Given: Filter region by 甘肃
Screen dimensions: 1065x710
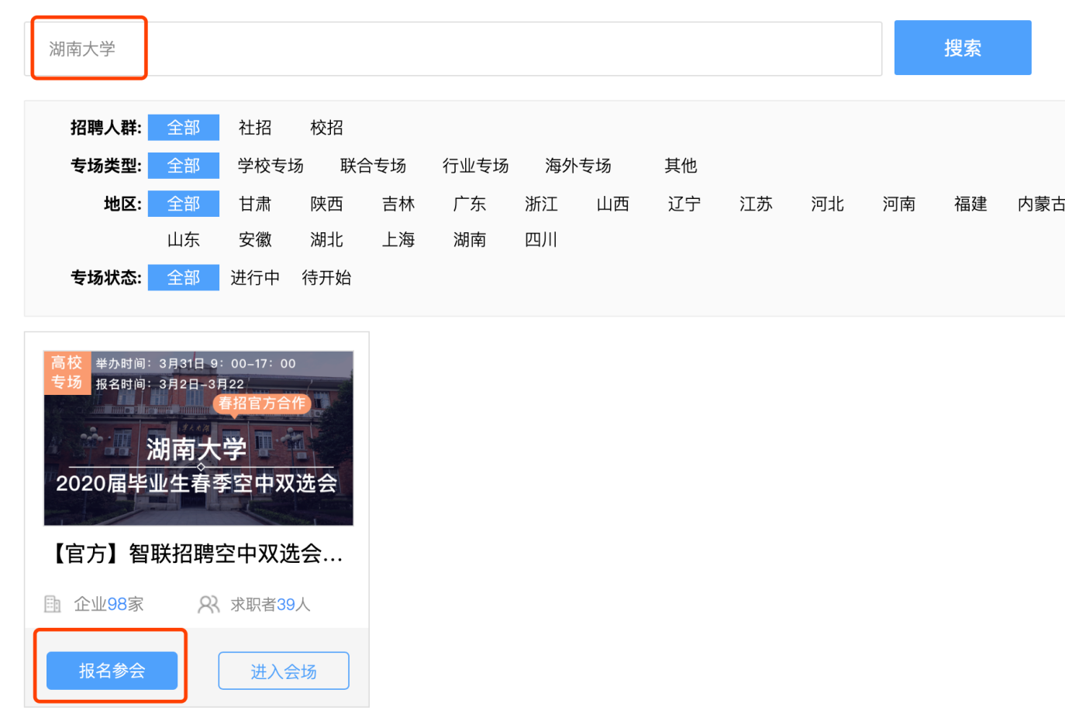Looking at the screenshot, I should 255,204.
